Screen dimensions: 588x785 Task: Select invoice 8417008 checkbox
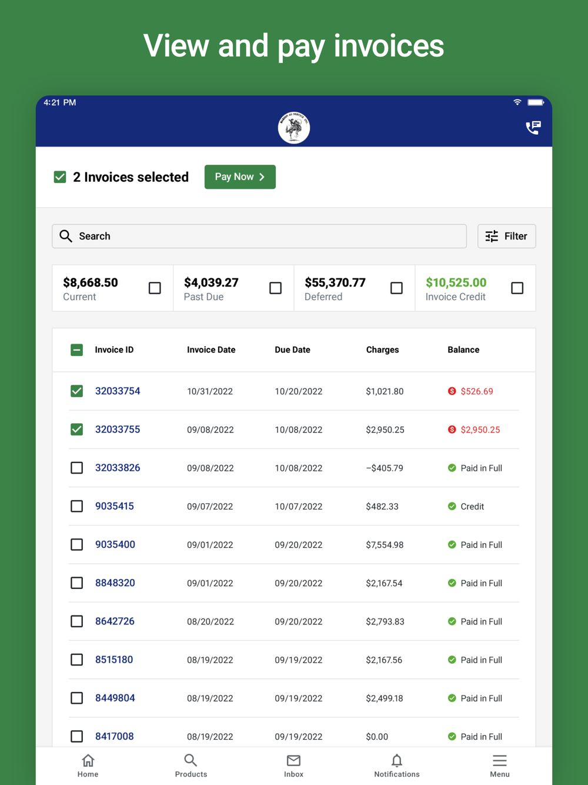76,736
